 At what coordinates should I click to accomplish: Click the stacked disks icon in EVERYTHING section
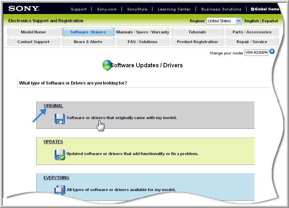(x=60, y=190)
